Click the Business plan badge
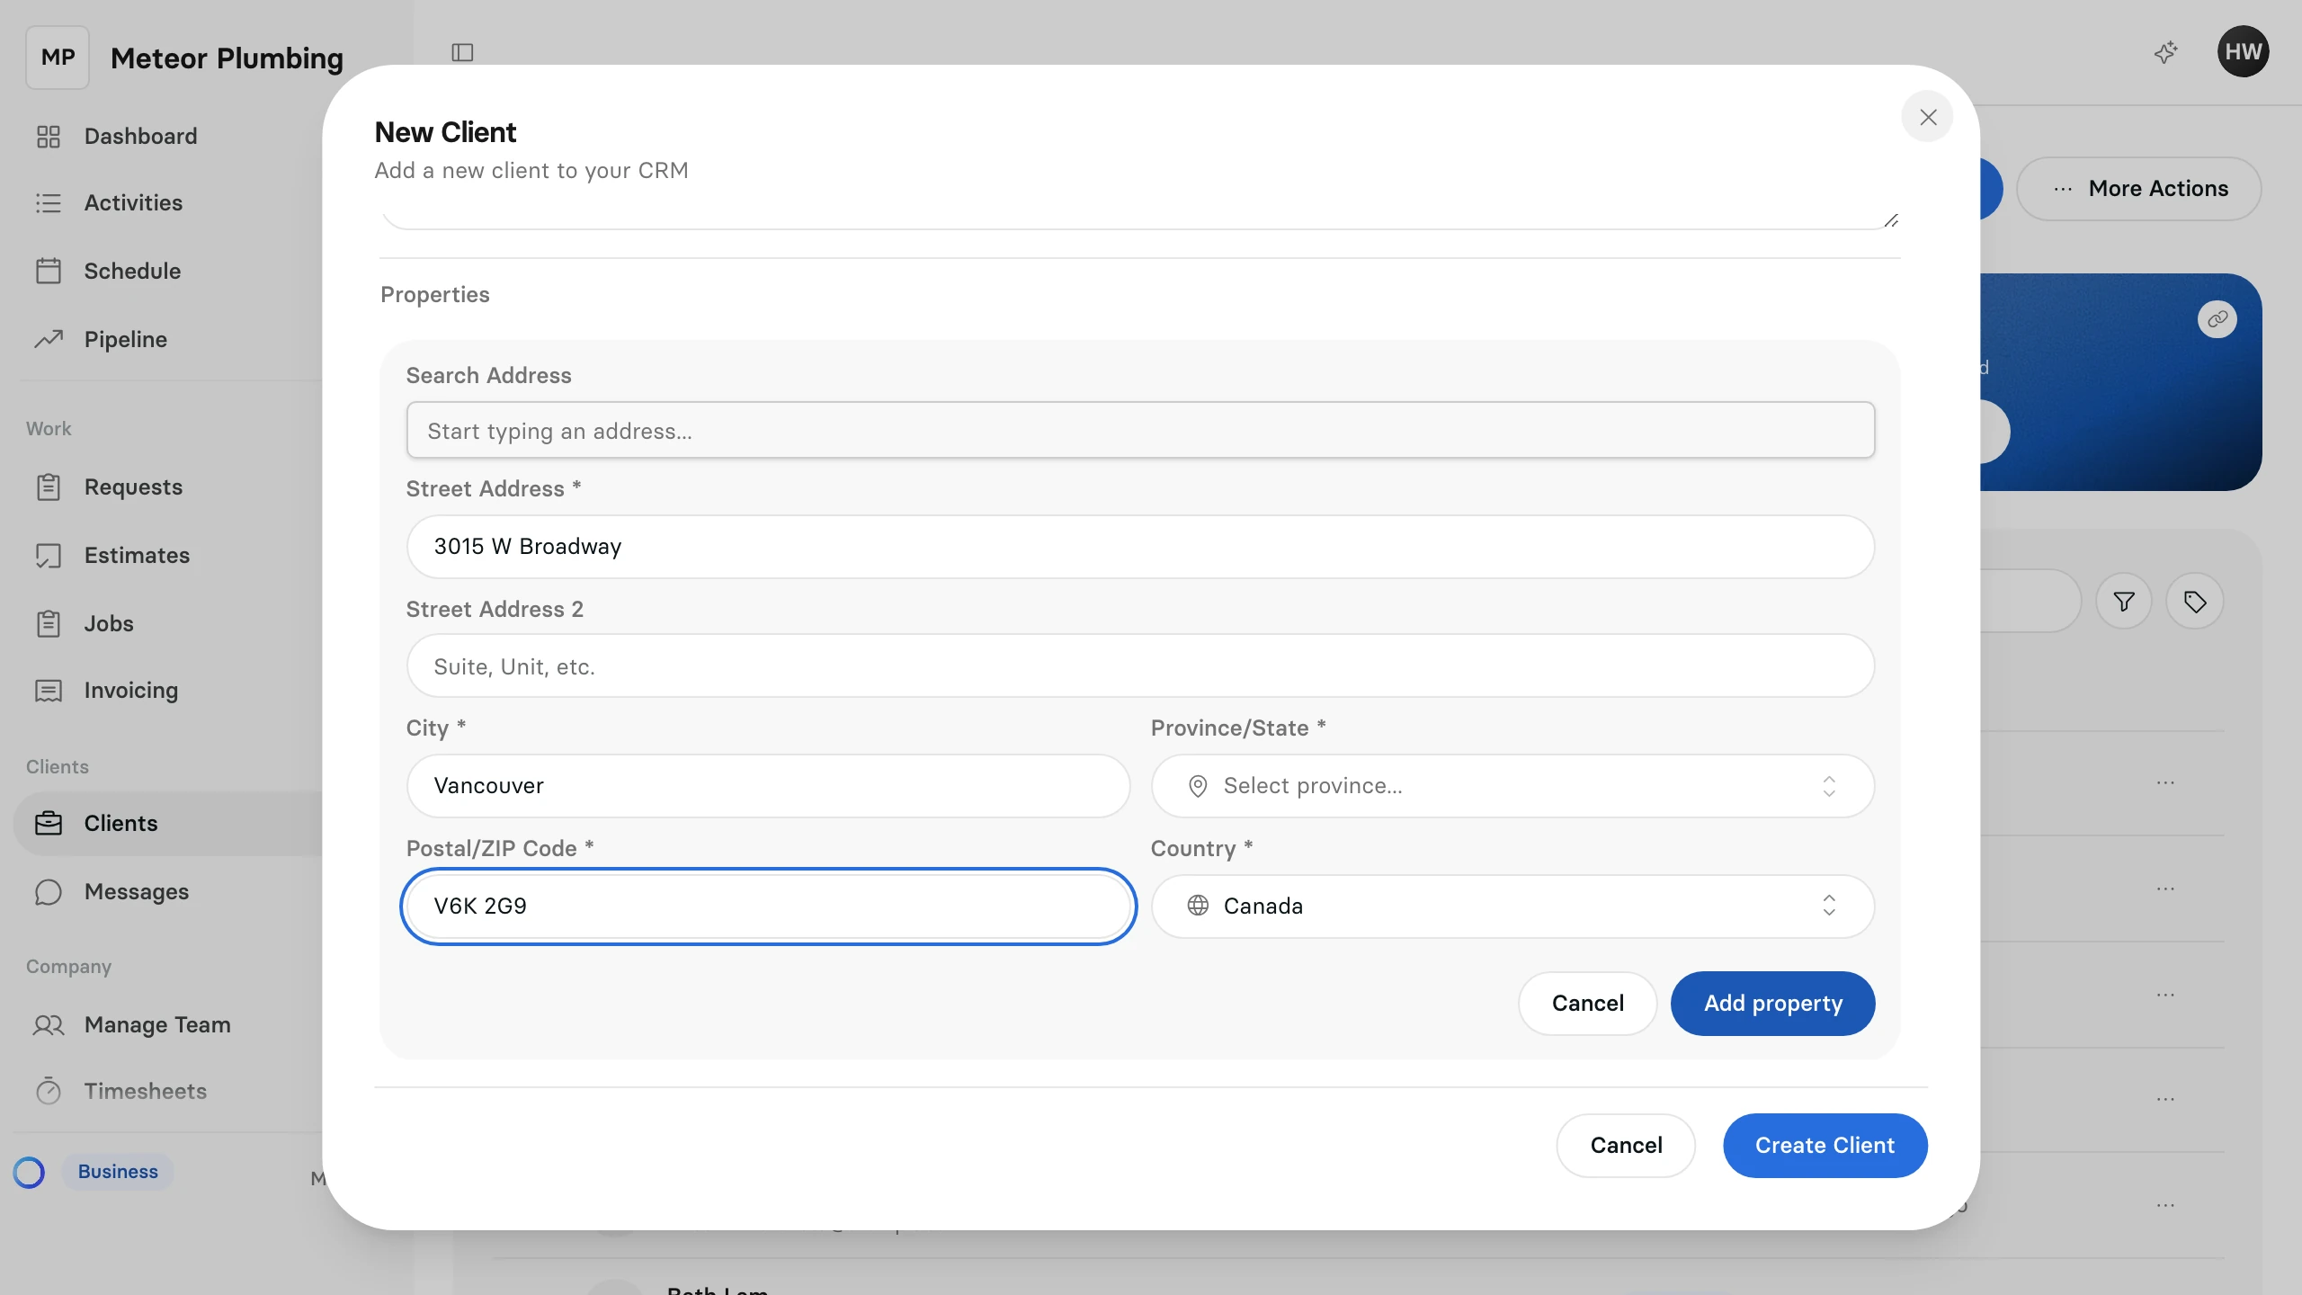The image size is (2302, 1295). pyautogui.click(x=118, y=1172)
